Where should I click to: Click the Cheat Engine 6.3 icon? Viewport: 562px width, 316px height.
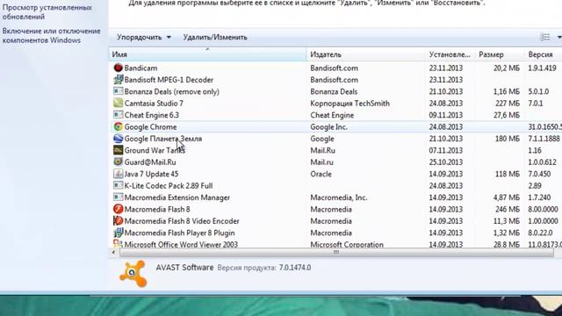tap(118, 115)
